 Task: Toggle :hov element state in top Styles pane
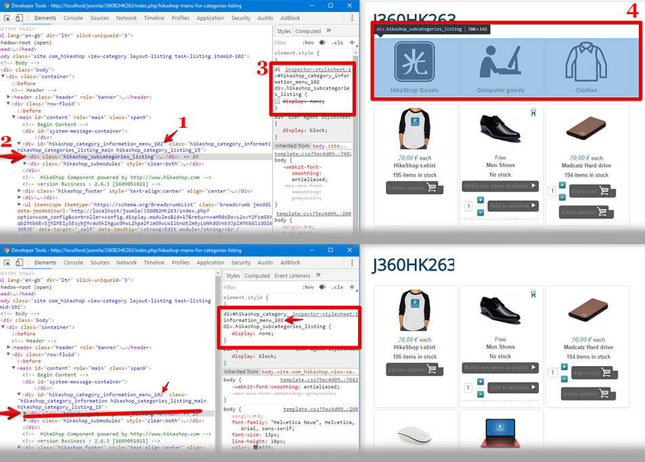click(308, 43)
